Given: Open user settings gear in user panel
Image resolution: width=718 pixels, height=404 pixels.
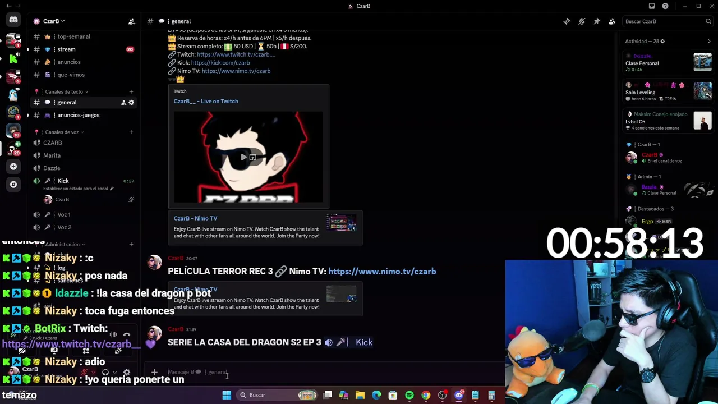Looking at the screenshot, I should (127, 372).
